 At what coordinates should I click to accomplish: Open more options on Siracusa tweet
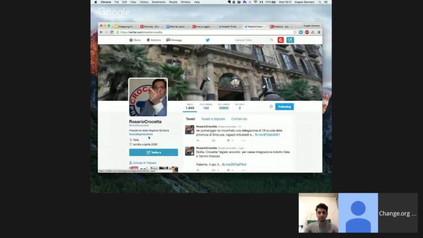pos(243,140)
